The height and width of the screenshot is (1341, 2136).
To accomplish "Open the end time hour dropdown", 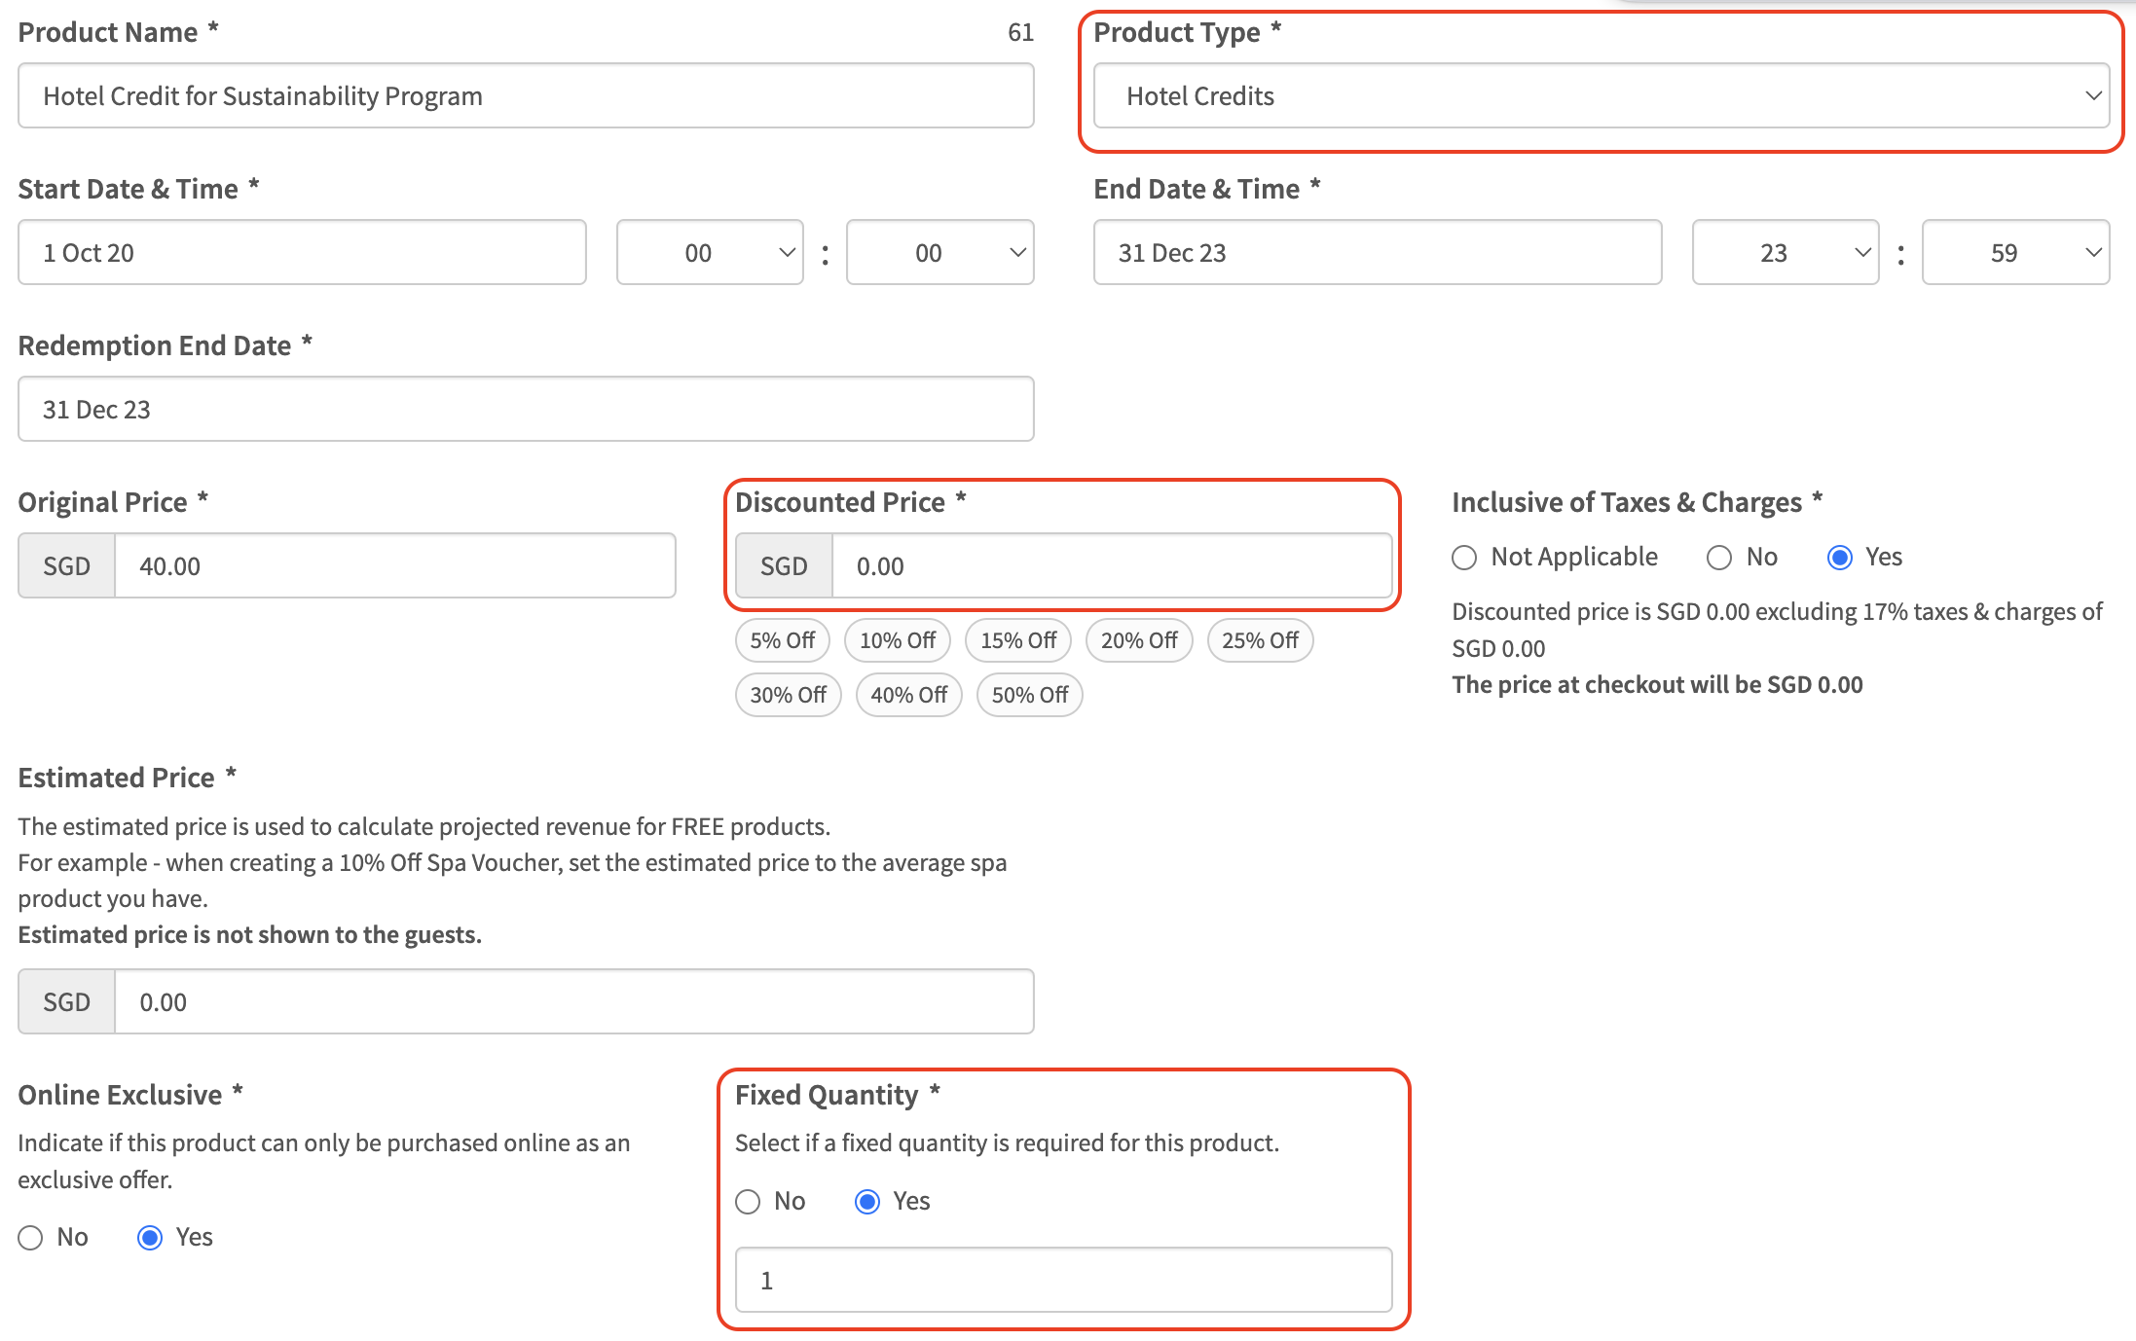I will 1785,253.
